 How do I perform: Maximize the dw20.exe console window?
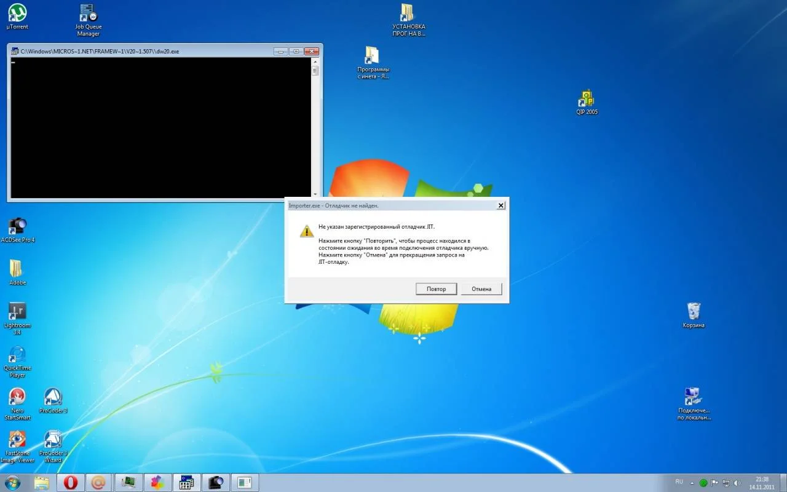pyautogui.click(x=295, y=51)
